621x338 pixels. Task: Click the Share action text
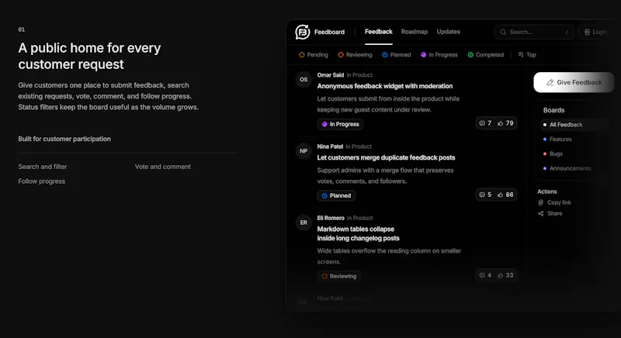tap(555, 213)
